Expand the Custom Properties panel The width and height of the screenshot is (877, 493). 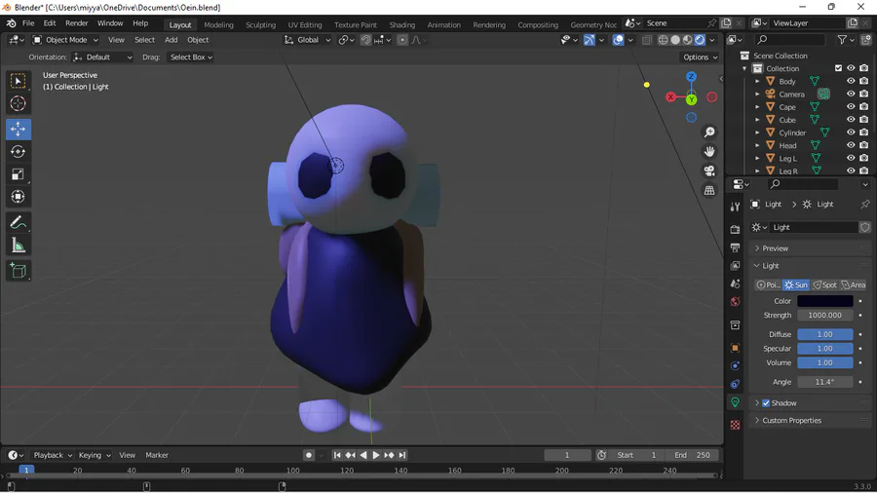pyautogui.click(x=791, y=421)
